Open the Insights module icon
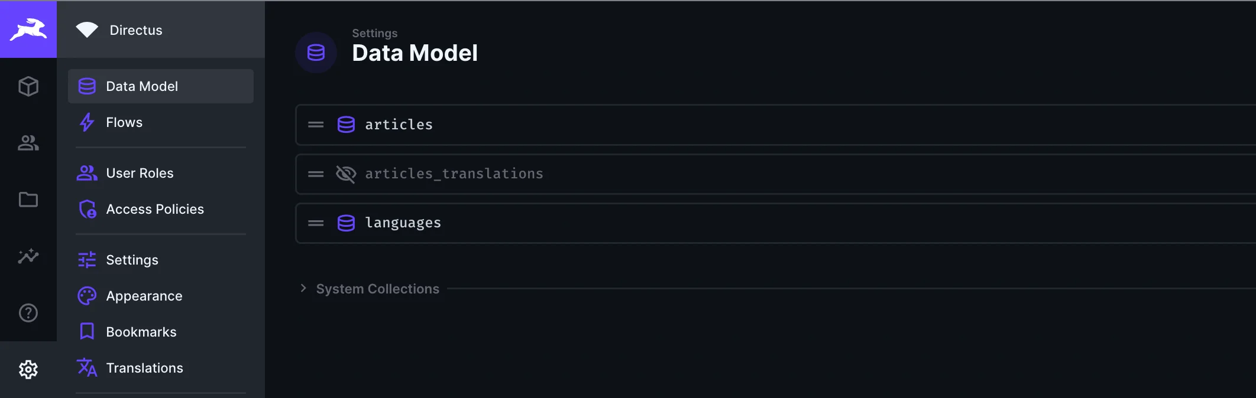 (28, 256)
